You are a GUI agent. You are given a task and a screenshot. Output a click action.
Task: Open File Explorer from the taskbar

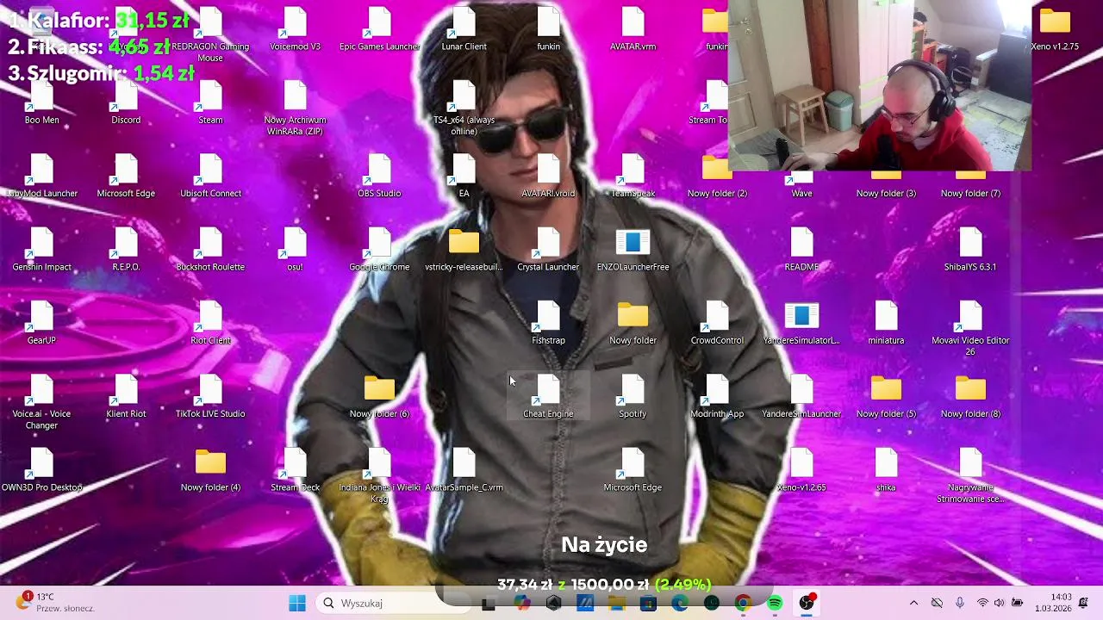tap(617, 603)
